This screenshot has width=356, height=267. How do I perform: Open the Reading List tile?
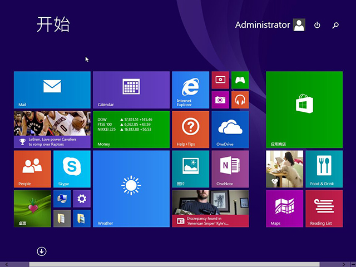[324, 209]
